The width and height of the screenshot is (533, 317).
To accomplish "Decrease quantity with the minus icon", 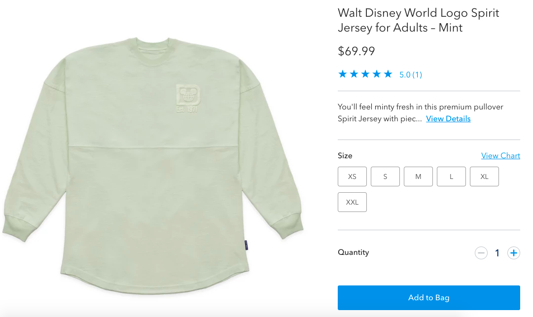I will [481, 253].
